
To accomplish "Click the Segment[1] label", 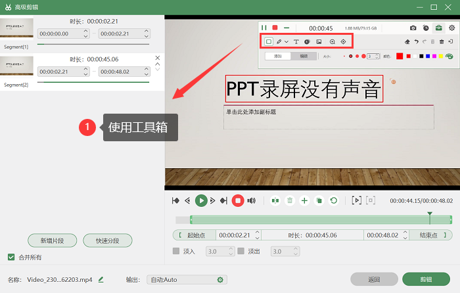I will click(16, 47).
